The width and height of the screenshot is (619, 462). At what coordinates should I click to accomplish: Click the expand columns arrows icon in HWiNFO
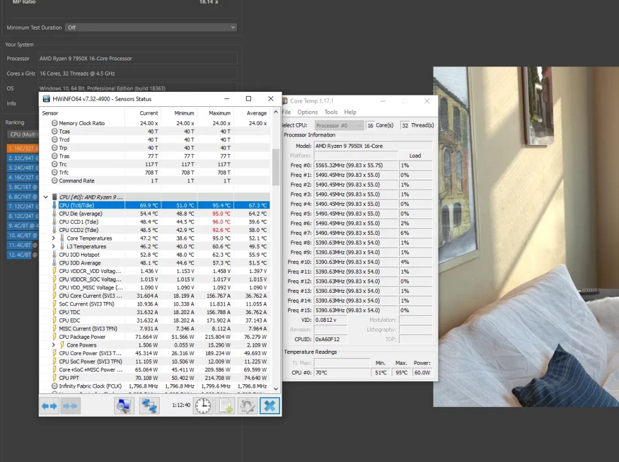click(x=49, y=406)
